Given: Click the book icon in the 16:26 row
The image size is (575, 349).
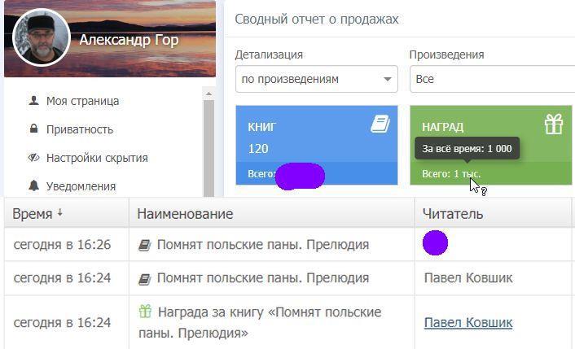Looking at the screenshot, I should [144, 245].
